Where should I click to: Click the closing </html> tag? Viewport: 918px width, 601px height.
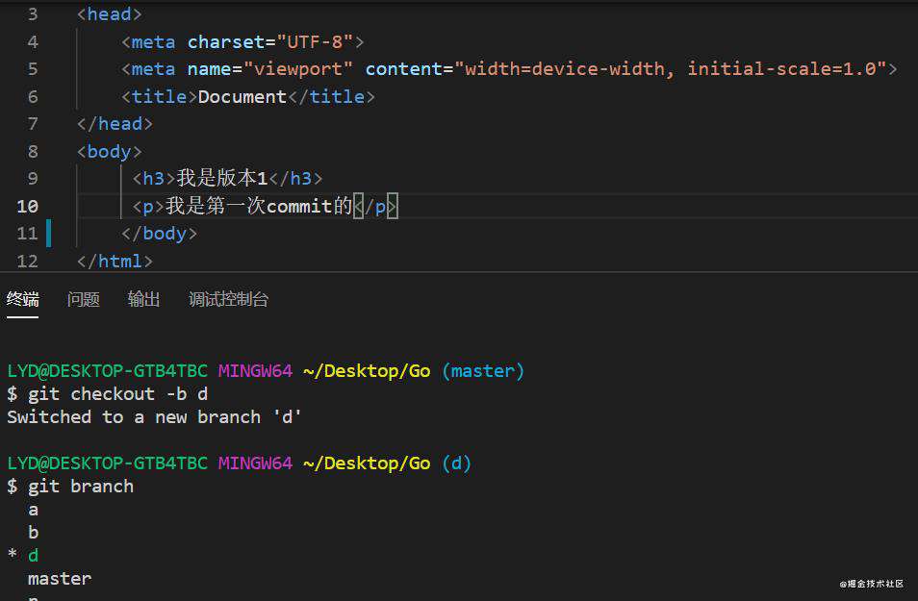[115, 261]
